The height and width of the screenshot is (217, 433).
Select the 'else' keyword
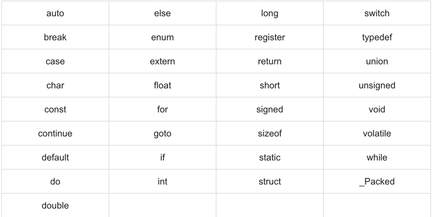163,13
